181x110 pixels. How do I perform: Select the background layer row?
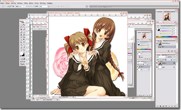(x=166, y=67)
